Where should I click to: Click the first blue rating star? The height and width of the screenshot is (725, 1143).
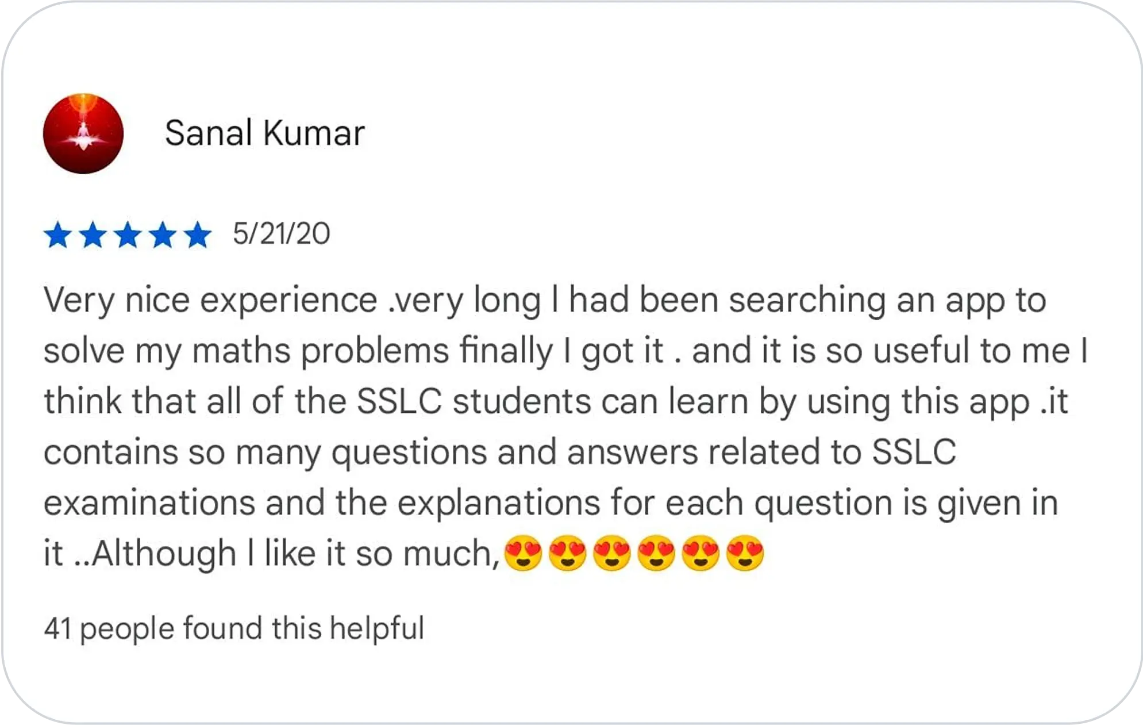tap(58, 235)
